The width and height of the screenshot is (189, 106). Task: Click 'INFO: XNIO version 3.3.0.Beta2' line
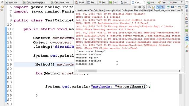[x=98, y=17]
